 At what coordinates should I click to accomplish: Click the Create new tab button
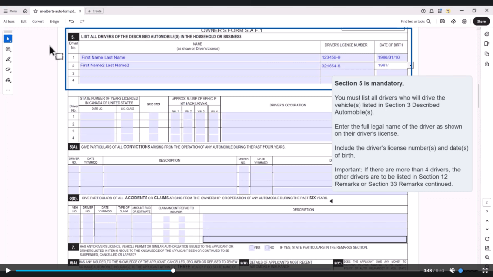coord(94,11)
